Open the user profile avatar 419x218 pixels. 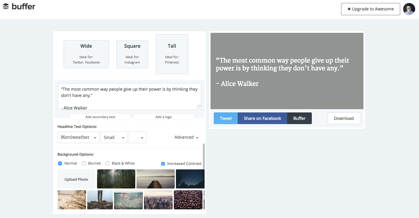click(x=409, y=9)
